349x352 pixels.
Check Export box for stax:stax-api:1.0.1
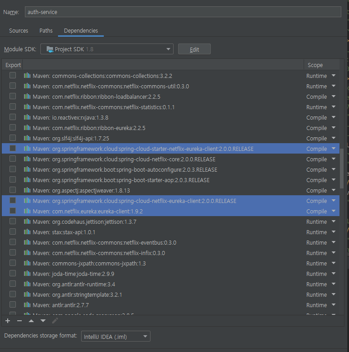click(x=13, y=231)
